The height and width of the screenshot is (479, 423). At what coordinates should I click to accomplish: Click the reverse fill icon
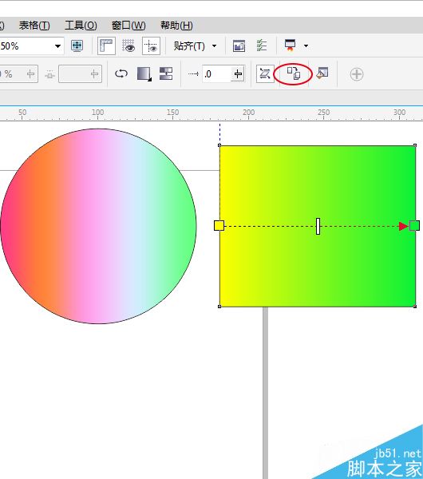point(121,73)
